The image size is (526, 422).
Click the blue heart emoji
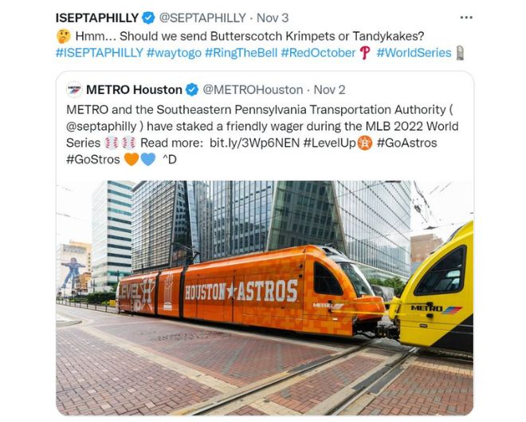pos(147,160)
